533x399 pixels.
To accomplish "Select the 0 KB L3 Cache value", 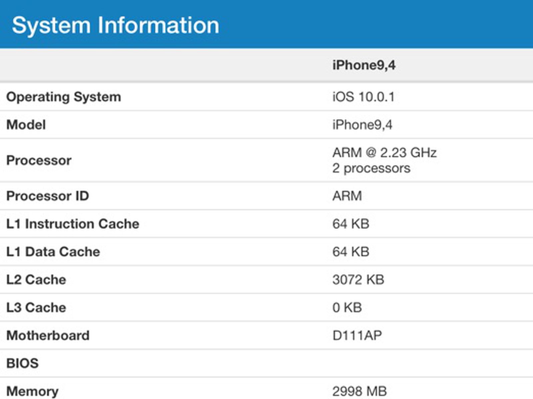I will (347, 308).
